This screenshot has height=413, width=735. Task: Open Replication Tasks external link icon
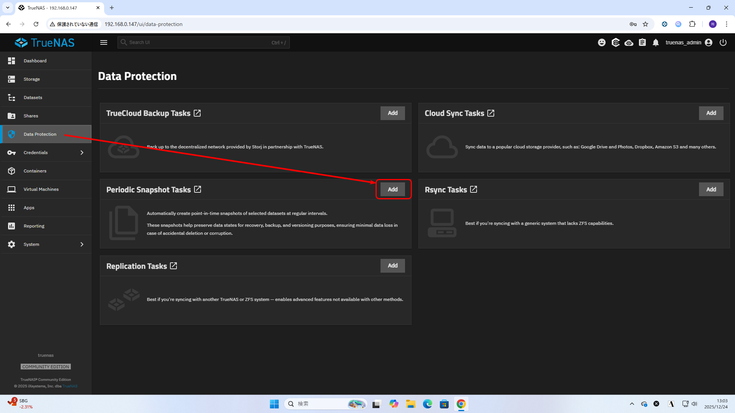click(x=173, y=266)
